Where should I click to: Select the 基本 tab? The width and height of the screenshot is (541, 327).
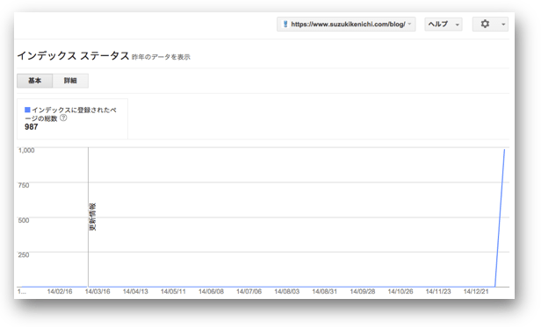click(34, 81)
